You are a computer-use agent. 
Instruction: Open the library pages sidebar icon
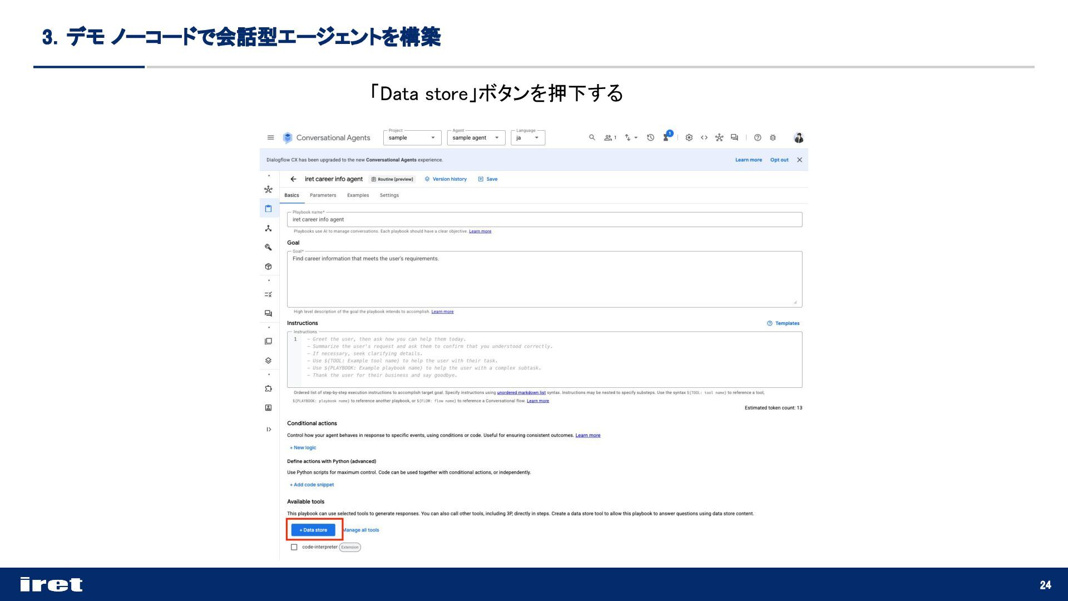[x=268, y=341]
